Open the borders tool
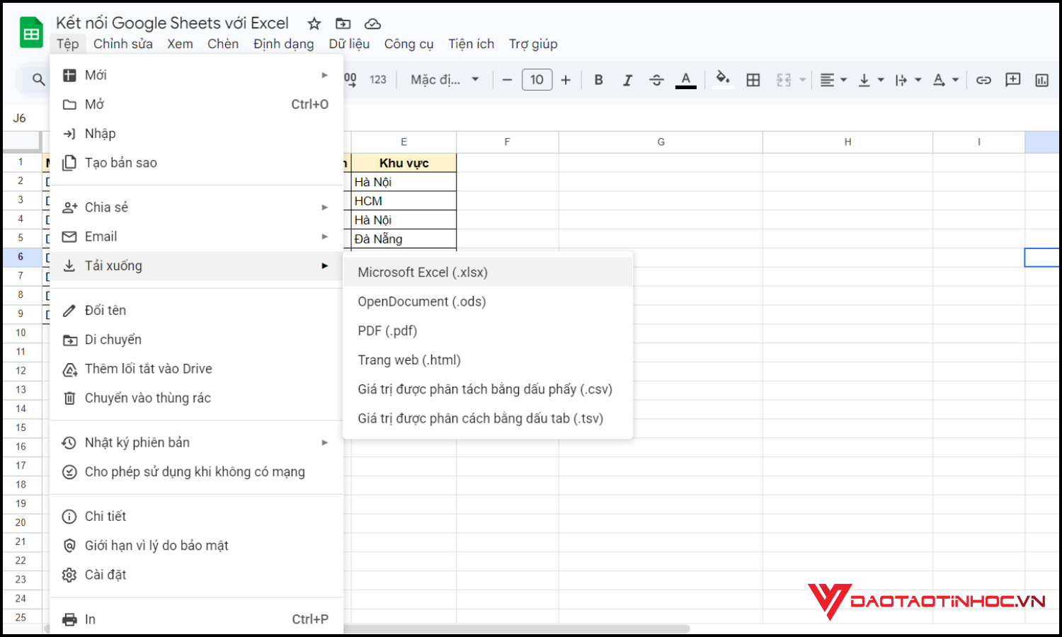The image size is (1062, 637). (753, 79)
